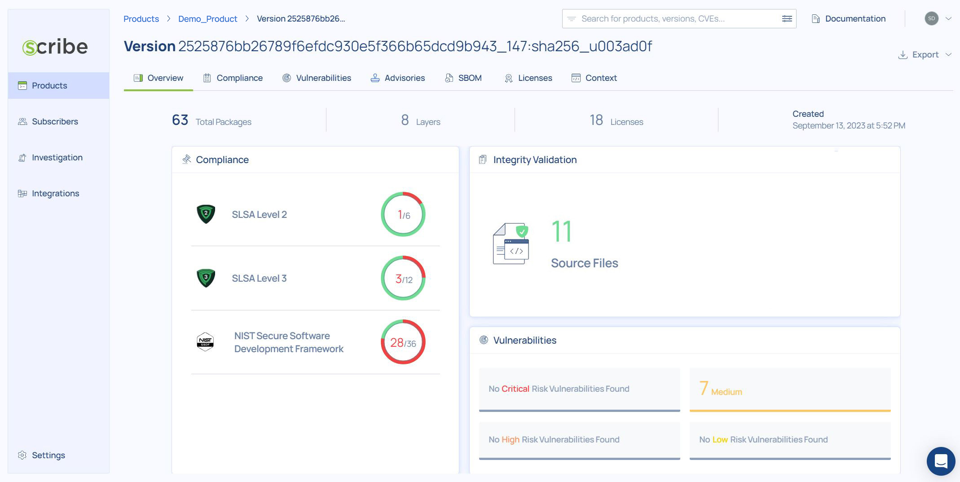Open NIST Secure Software Development Framework
Screen dimensions: 960x482
(x=315, y=342)
